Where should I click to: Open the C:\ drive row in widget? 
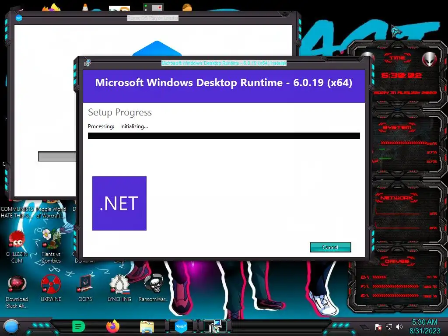(x=399, y=277)
